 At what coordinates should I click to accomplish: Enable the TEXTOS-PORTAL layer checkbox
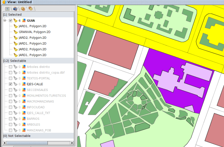coord(10,78)
